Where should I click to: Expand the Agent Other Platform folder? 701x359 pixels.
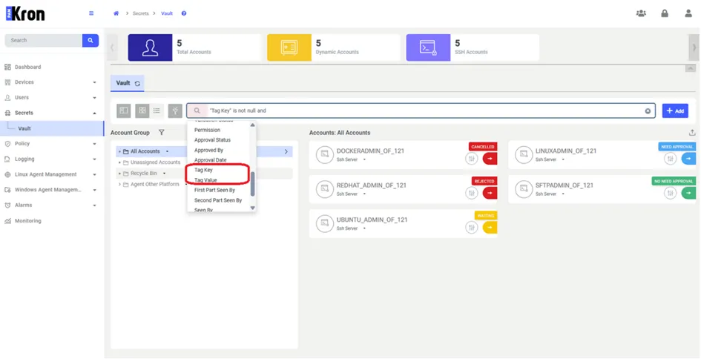click(x=119, y=184)
